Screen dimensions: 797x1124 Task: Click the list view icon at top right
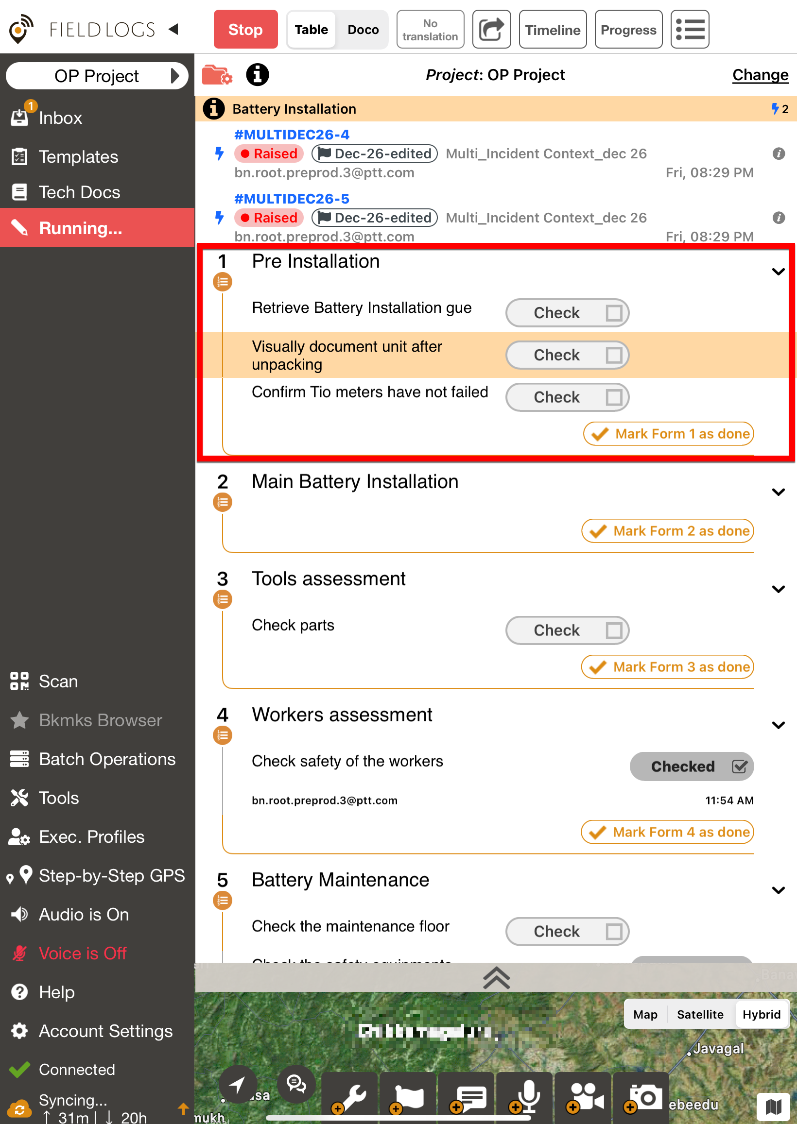689,30
